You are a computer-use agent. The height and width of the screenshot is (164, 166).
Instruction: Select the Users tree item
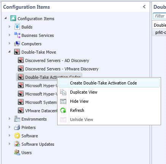click(x=27, y=153)
